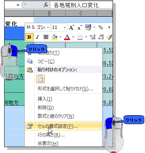Click the borders icon
This screenshot has width=145, height=153.
click(x=80, y=37)
